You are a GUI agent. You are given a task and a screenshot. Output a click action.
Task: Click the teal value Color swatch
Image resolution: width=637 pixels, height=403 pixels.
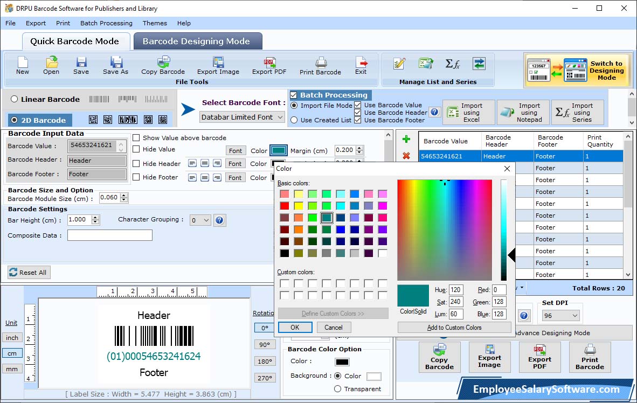click(x=279, y=150)
